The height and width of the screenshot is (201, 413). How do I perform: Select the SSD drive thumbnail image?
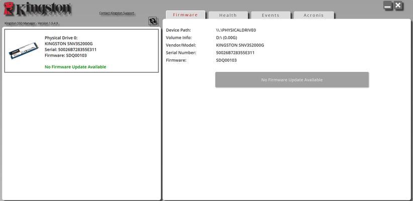click(24, 51)
